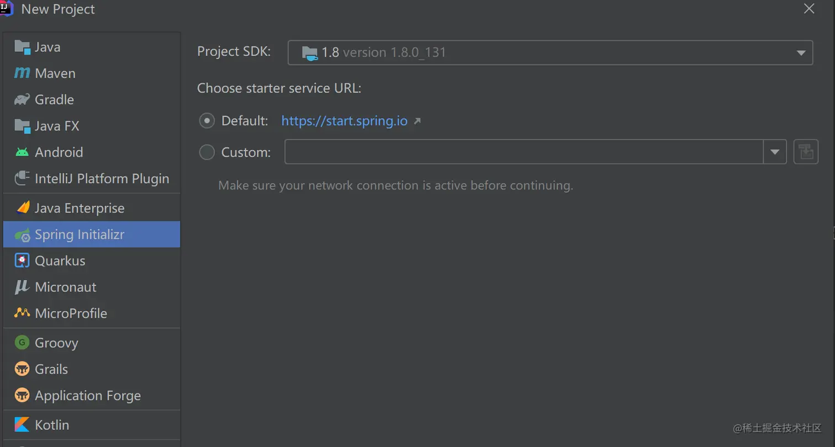Close the New Project dialog
835x447 pixels.
pos(809,9)
